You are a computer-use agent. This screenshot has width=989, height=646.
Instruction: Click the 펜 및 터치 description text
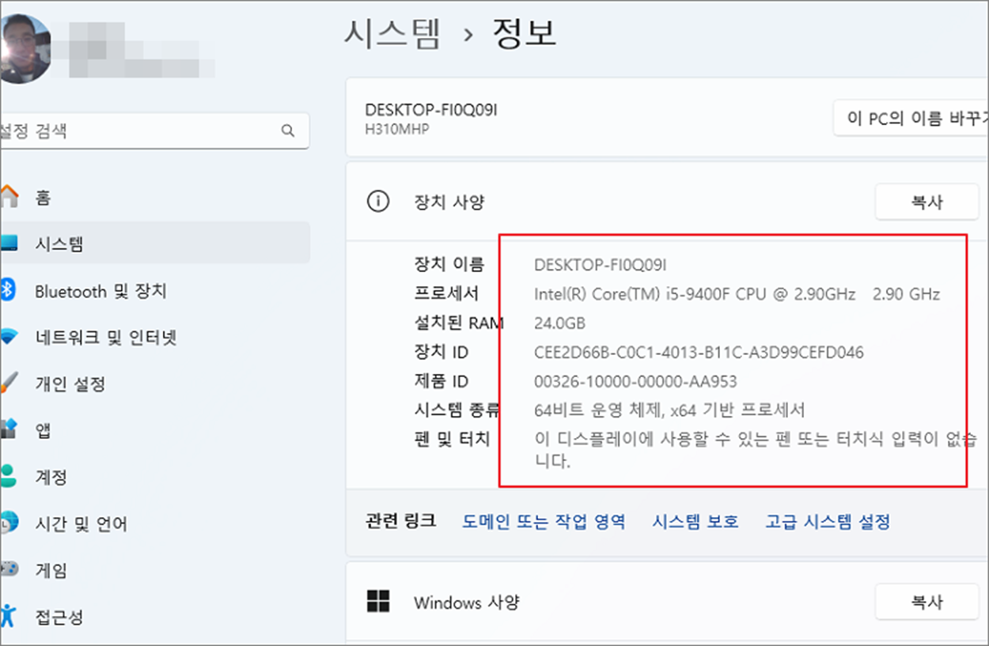(756, 450)
